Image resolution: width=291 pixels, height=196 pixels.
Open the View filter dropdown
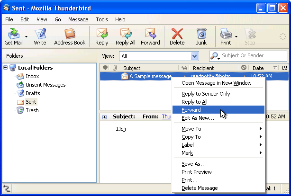coord(194,56)
